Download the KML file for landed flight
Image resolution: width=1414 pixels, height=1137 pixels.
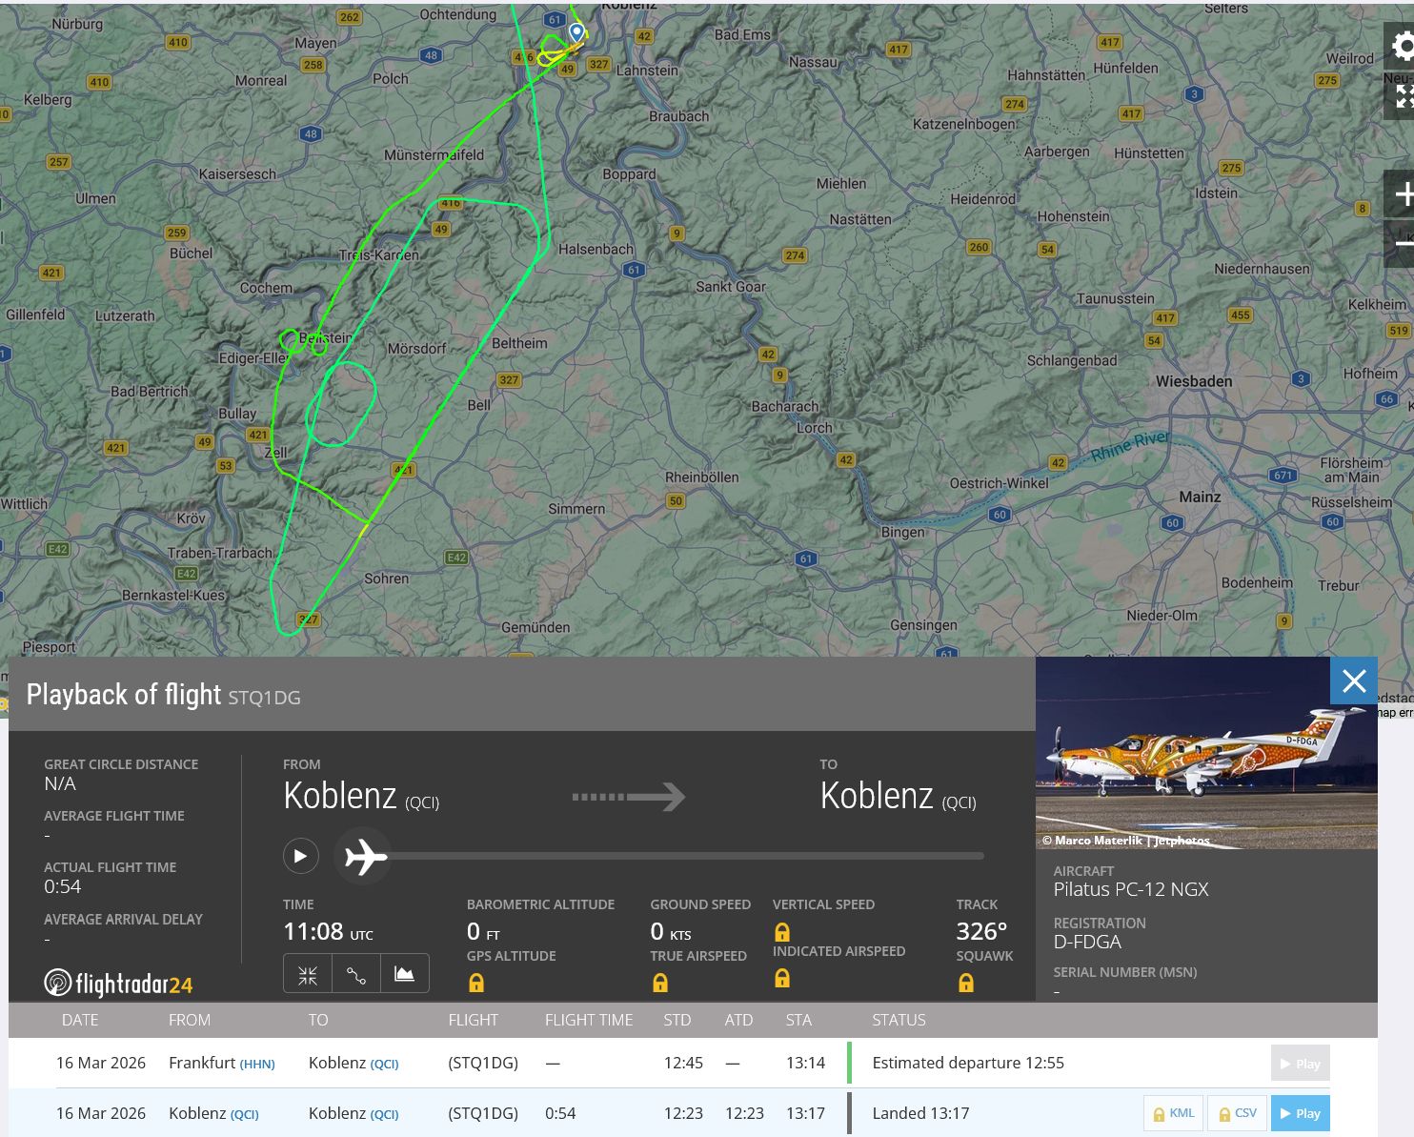(1173, 1113)
